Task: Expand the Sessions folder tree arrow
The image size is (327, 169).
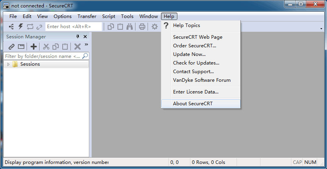Action: [8, 65]
